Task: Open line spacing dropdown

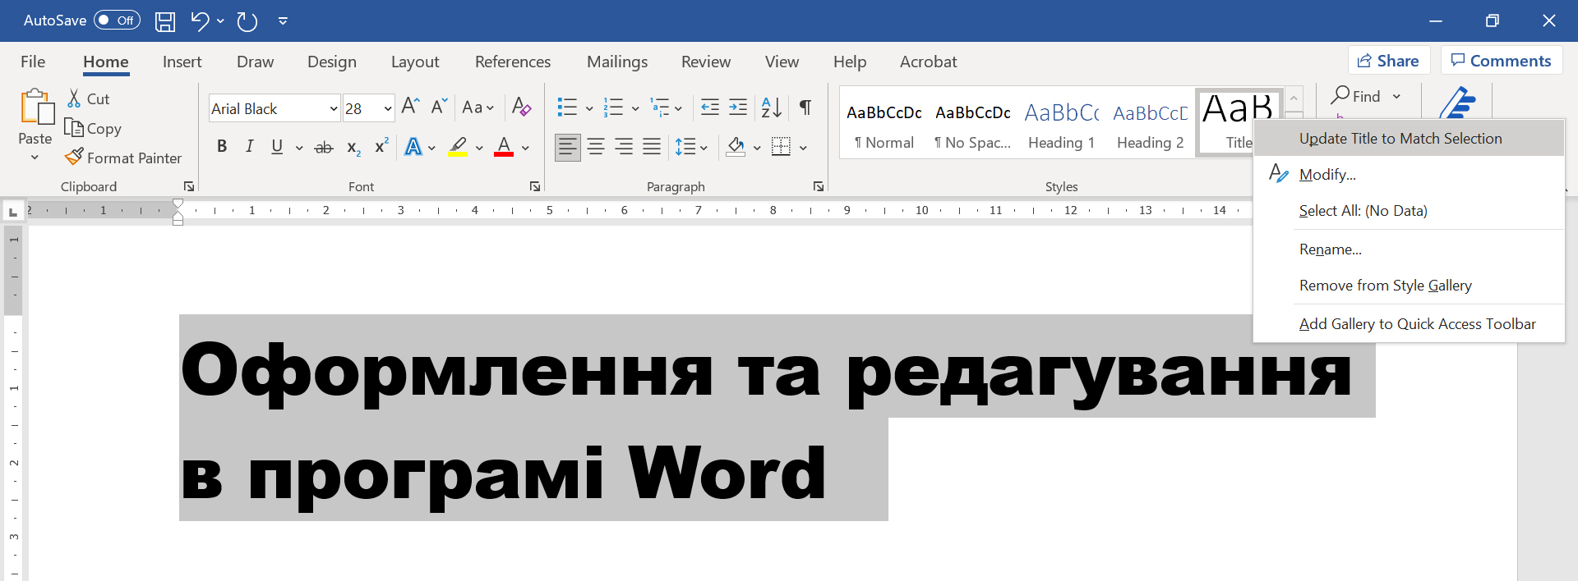Action: tap(691, 147)
